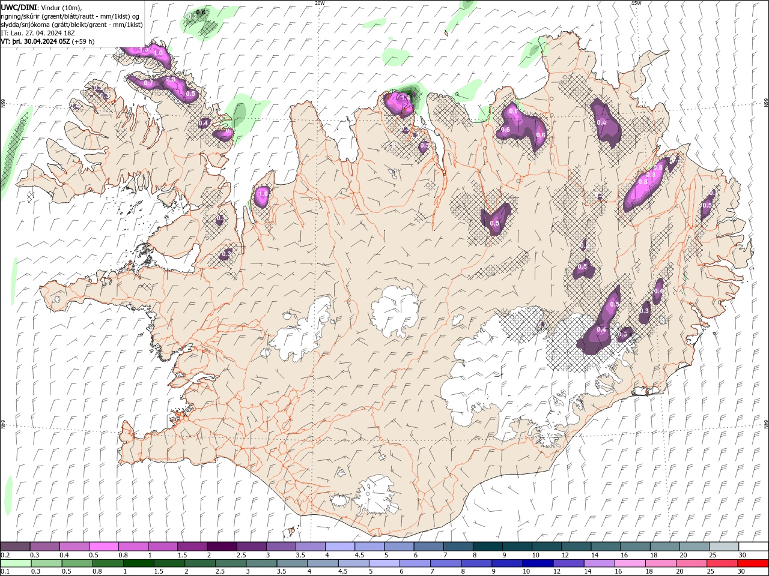Click the Hofsjökull glacier in central Iceland
Screen dimensions: 769x576
395,312
